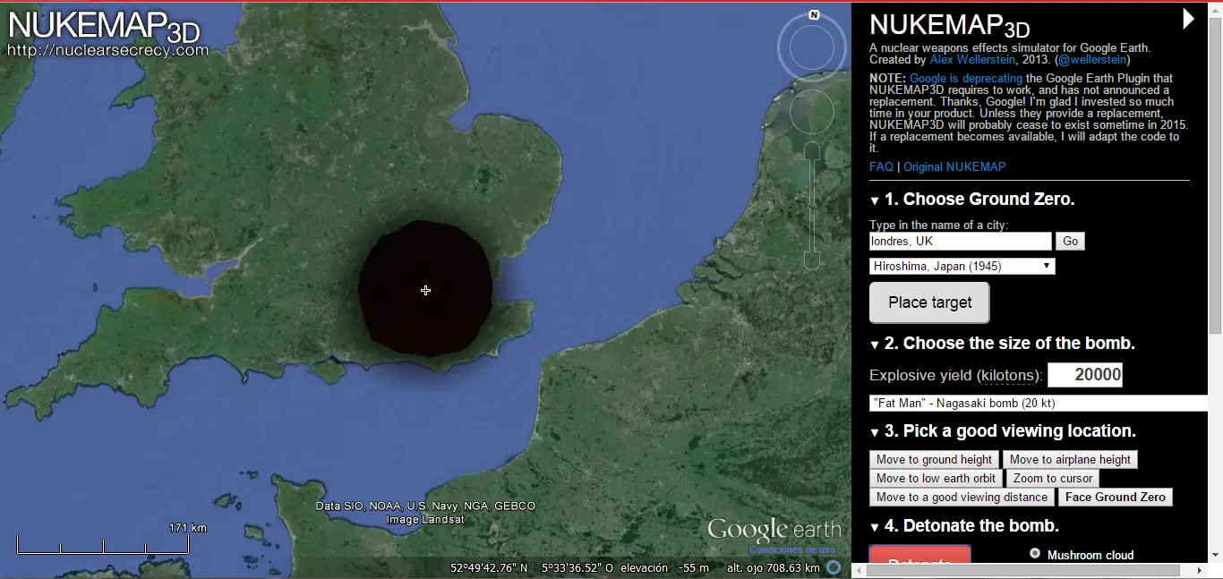The width and height of the screenshot is (1223, 579).
Task: Click the NUKEMAP3D title in the side panel
Action: pyautogui.click(x=949, y=25)
